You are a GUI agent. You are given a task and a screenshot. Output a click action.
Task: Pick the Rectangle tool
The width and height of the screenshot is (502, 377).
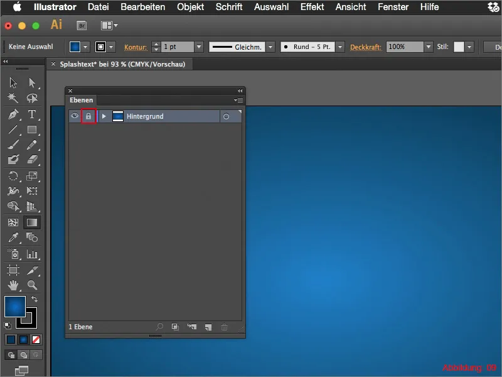[32, 129]
